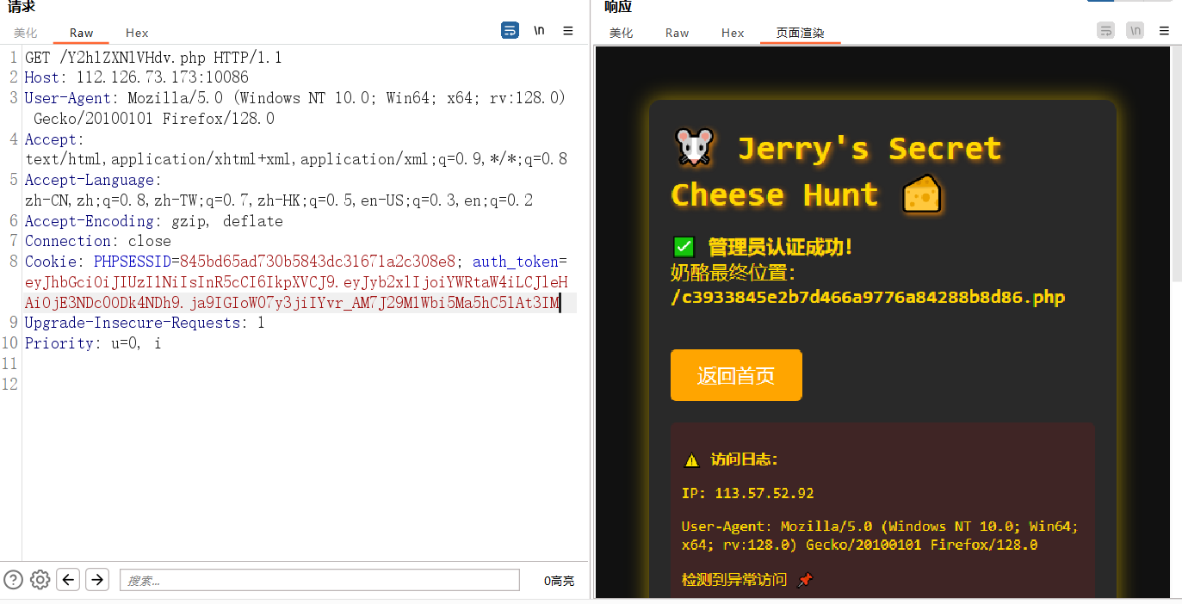Click the User-Agent line in access log
The height and width of the screenshot is (604, 1182).
click(880, 535)
